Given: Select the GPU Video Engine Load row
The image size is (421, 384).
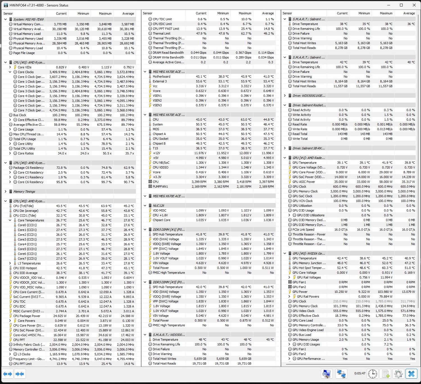Looking at the screenshot, I should click(349, 330).
